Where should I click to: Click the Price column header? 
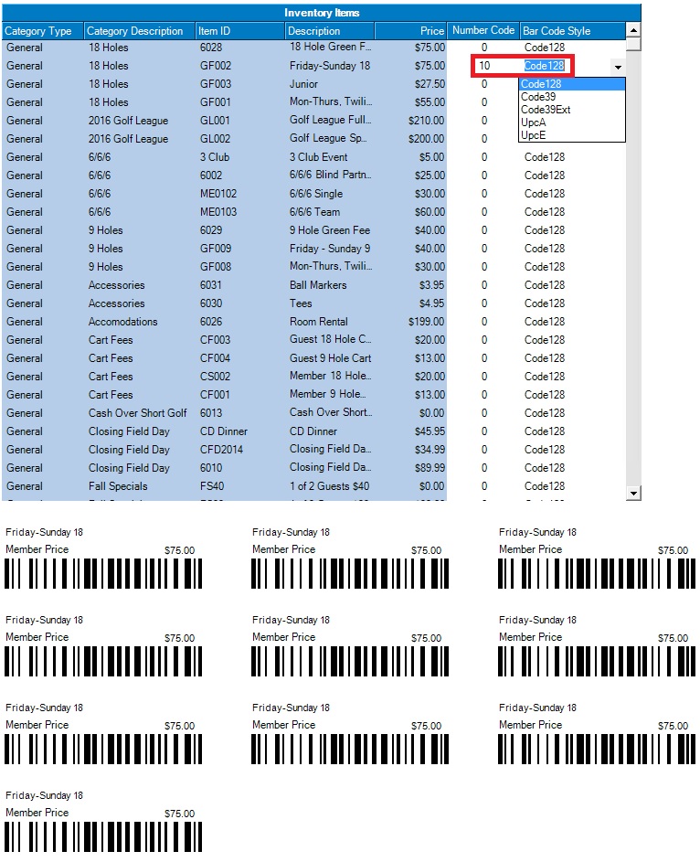click(411, 31)
